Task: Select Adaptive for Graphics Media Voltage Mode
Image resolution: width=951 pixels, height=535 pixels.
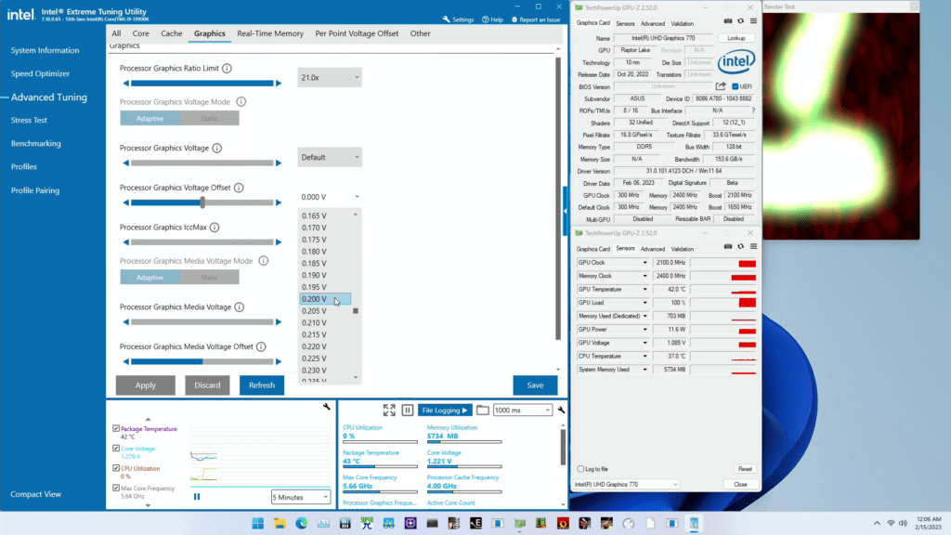Action: pyautogui.click(x=150, y=277)
